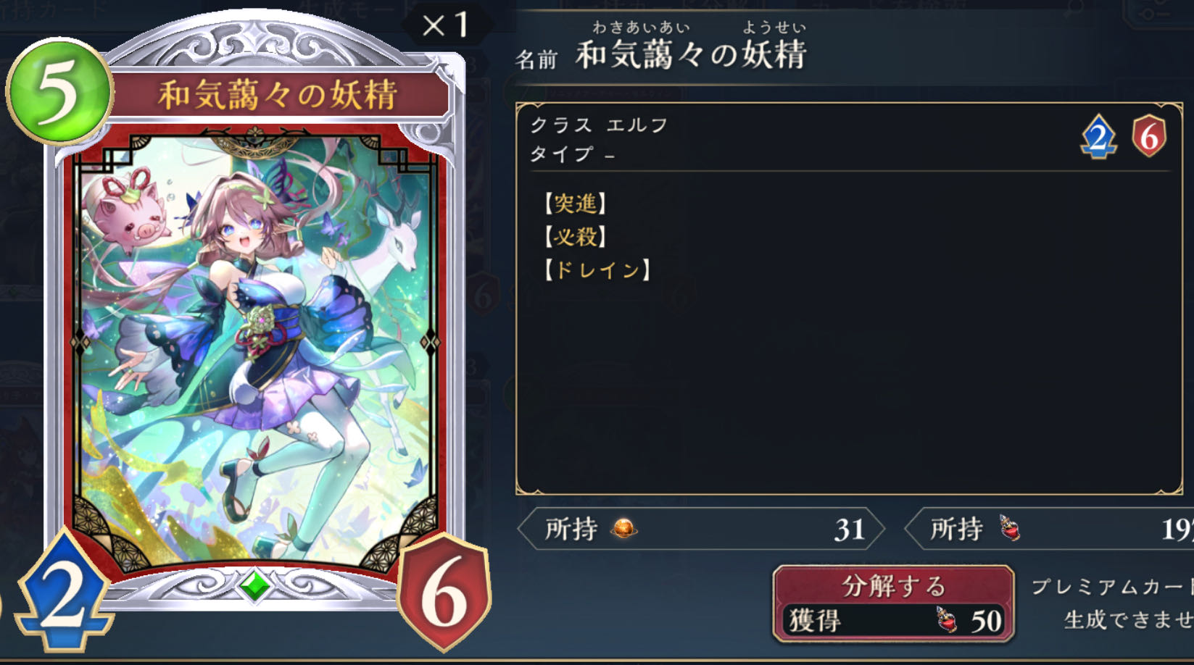Image resolution: width=1194 pixels, height=665 pixels.
Task: Select the 【必殺】 keyword
Action: [x=575, y=237]
